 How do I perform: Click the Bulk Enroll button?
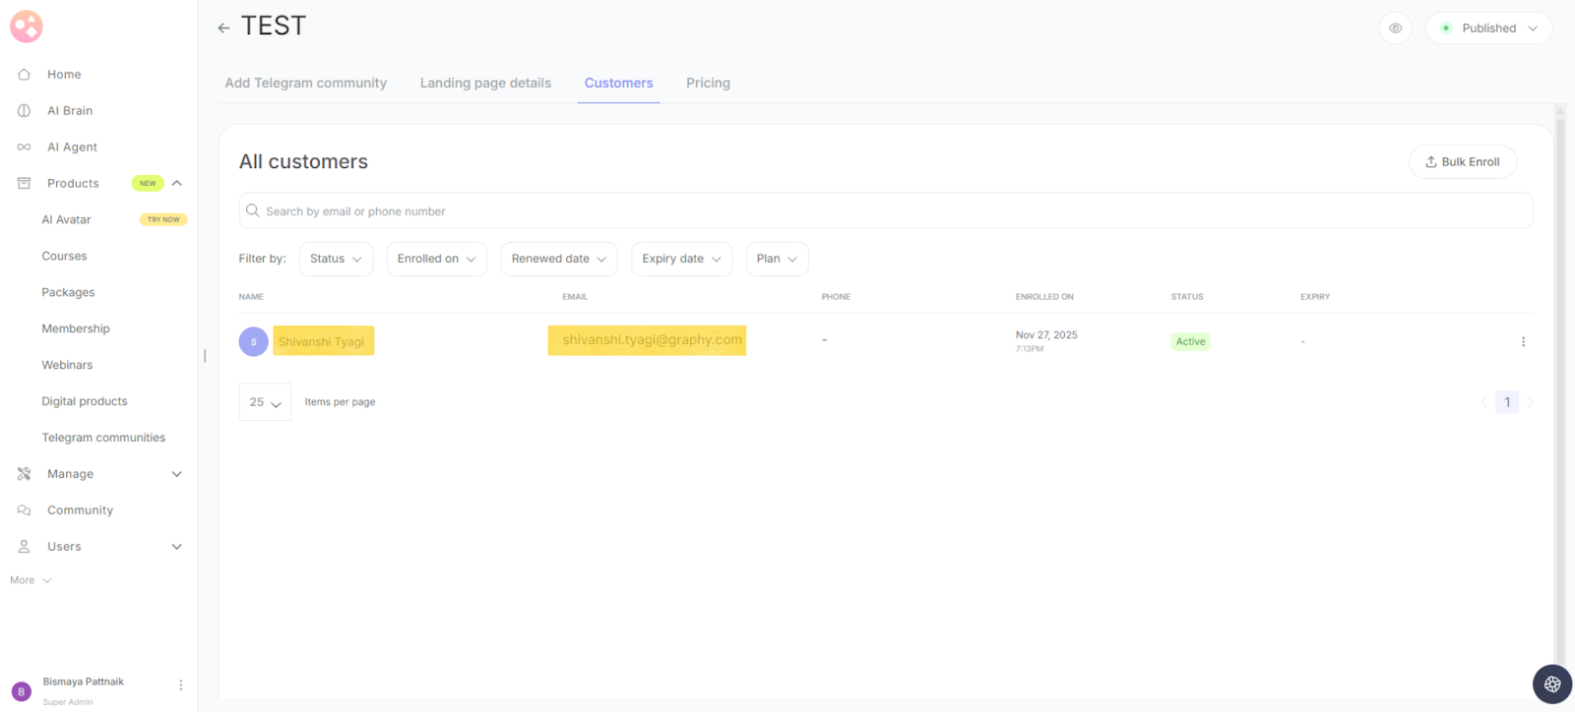1462,162
